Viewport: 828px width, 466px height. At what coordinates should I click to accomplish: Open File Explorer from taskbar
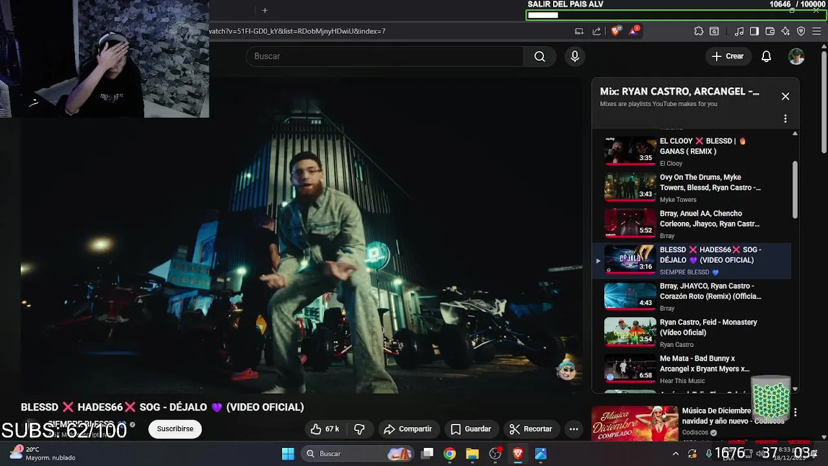472,454
